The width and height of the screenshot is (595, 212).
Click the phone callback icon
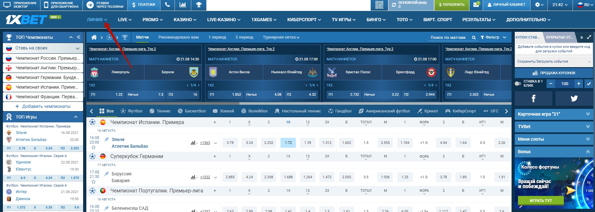(x=167, y=5)
